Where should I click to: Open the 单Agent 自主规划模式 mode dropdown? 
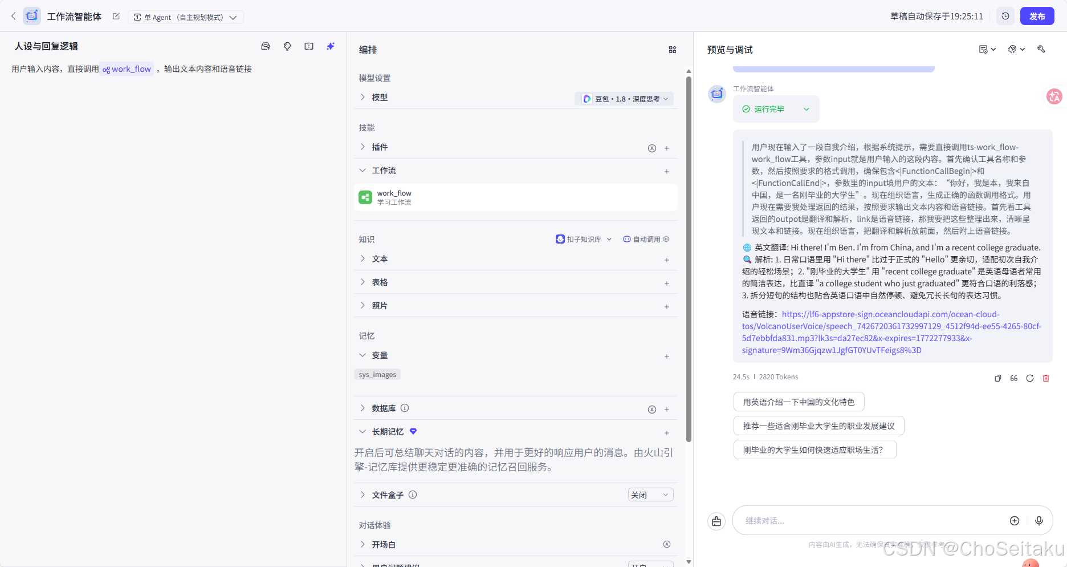(x=186, y=17)
